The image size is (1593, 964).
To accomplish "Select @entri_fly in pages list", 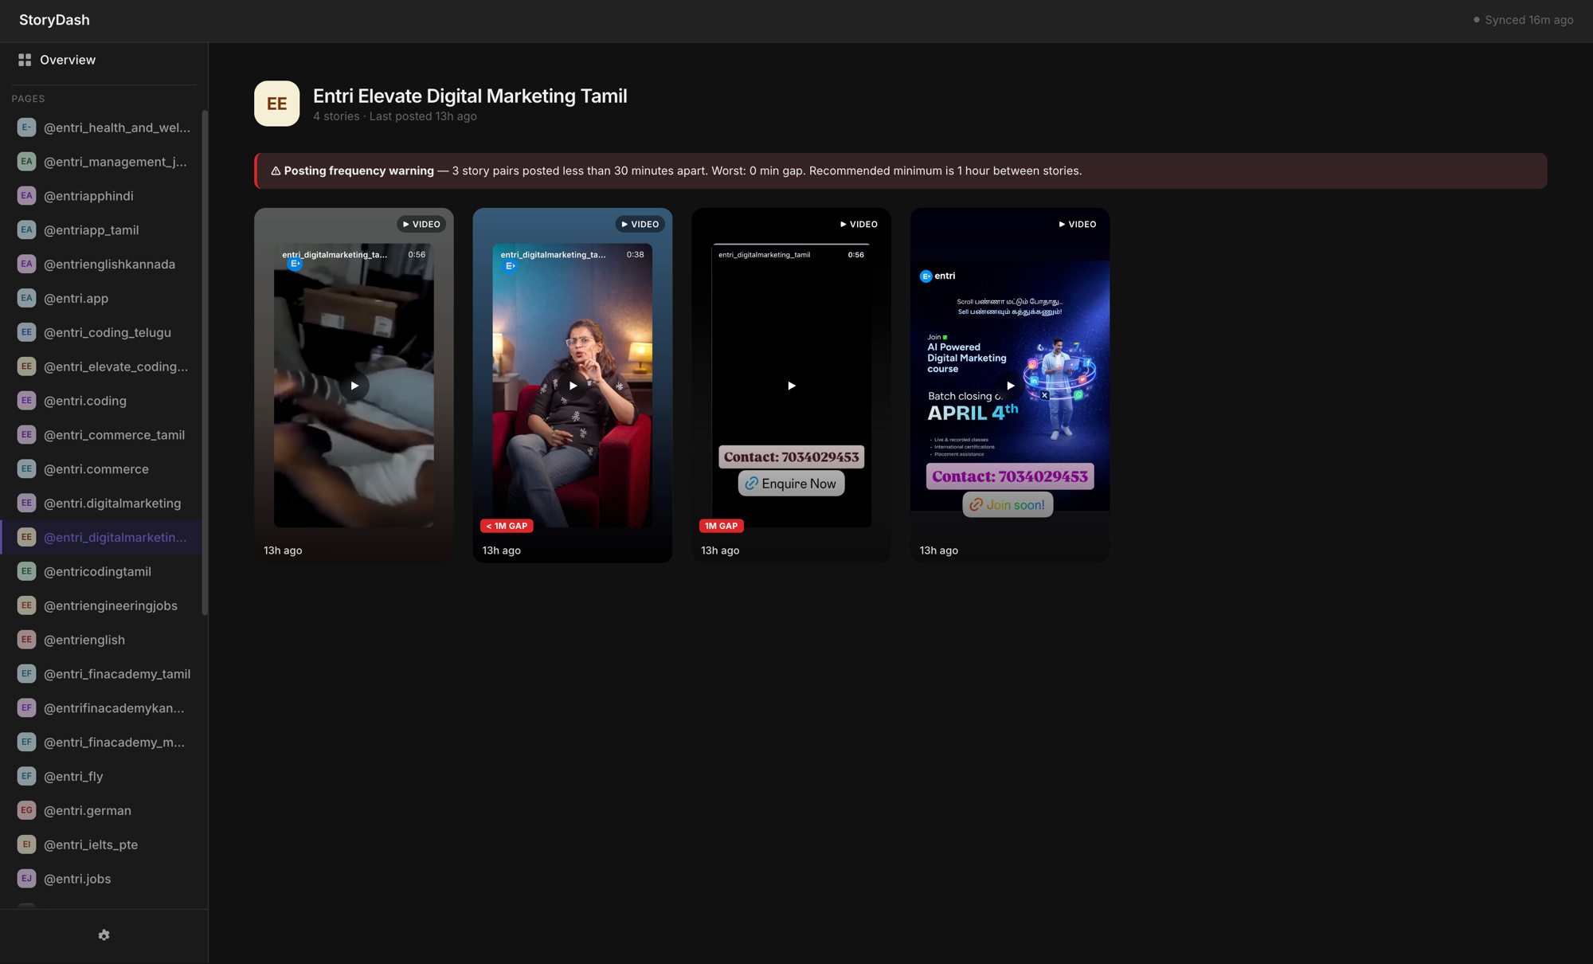I will tap(73, 776).
